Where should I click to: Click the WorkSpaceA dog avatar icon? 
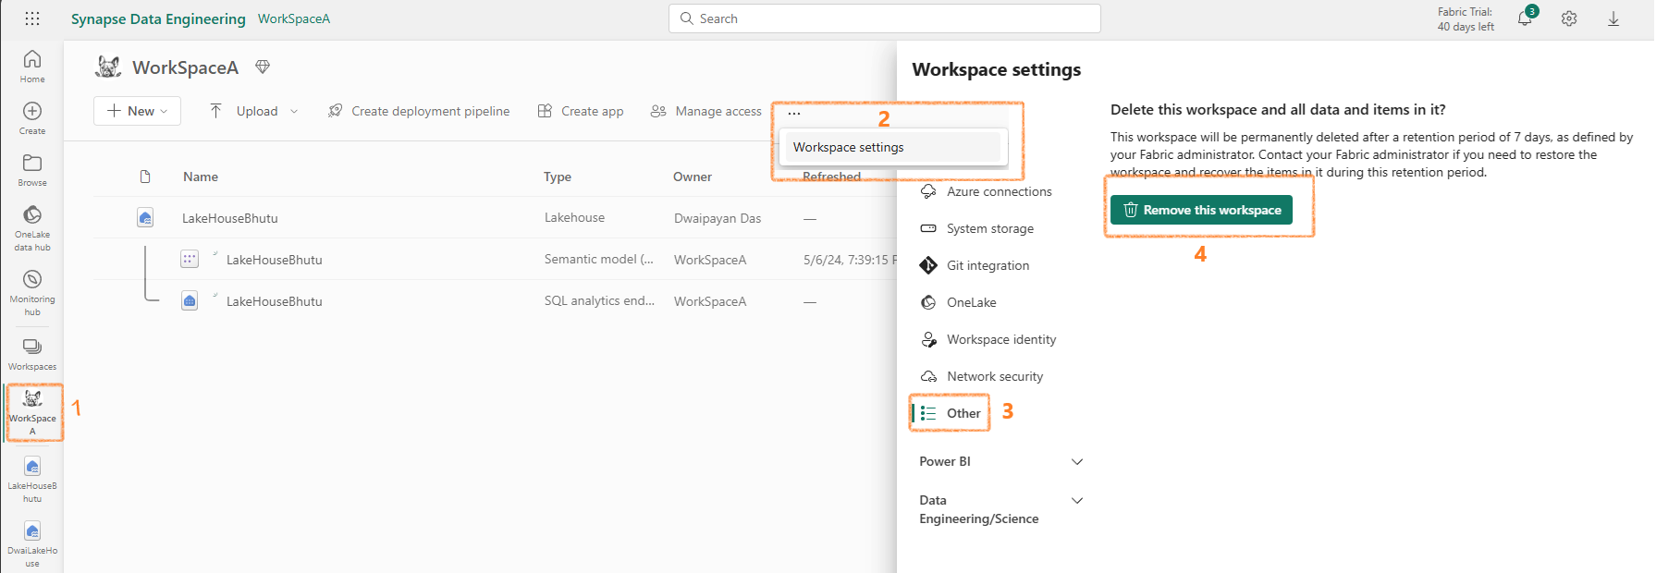[x=108, y=67]
